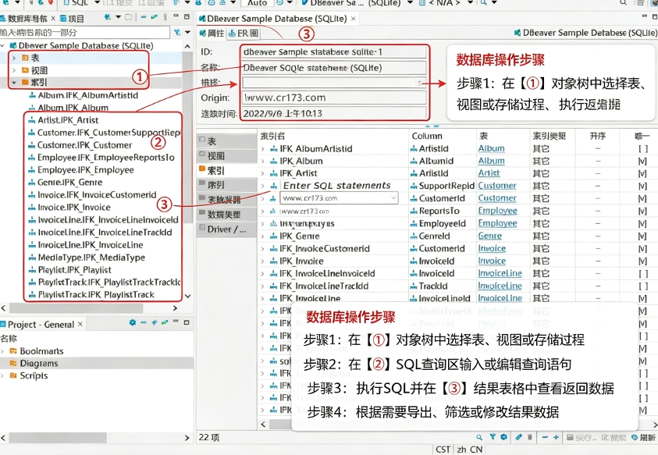Click the navigator filter funnel icon

point(177,32)
